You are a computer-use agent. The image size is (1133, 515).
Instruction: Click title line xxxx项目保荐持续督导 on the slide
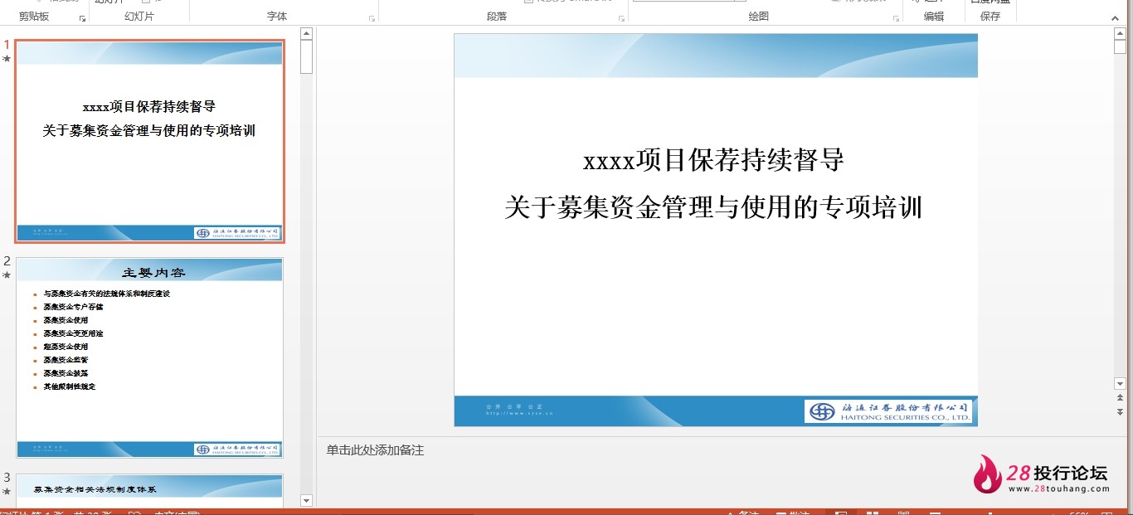[714, 159]
